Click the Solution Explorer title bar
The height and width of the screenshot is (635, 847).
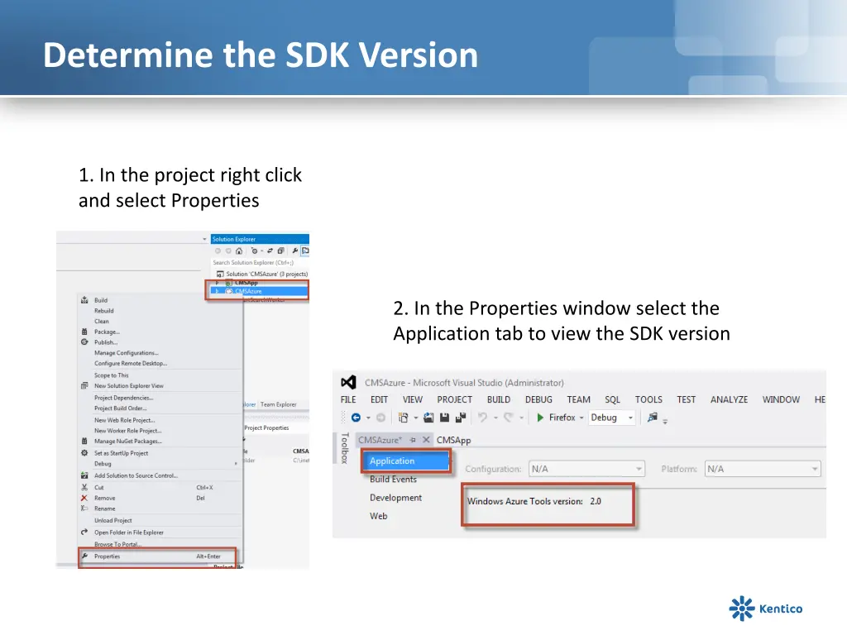(x=260, y=239)
